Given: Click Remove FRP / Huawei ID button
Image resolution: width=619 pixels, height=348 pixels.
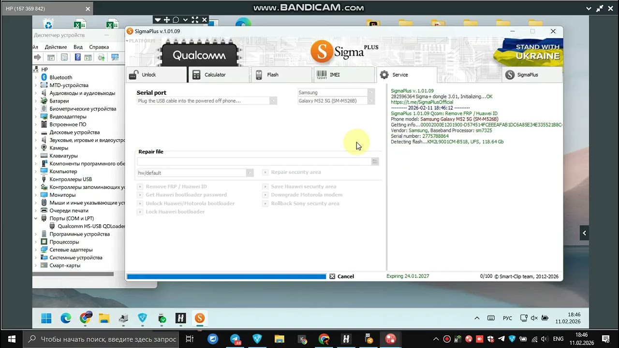Looking at the screenshot, I should coord(172,187).
